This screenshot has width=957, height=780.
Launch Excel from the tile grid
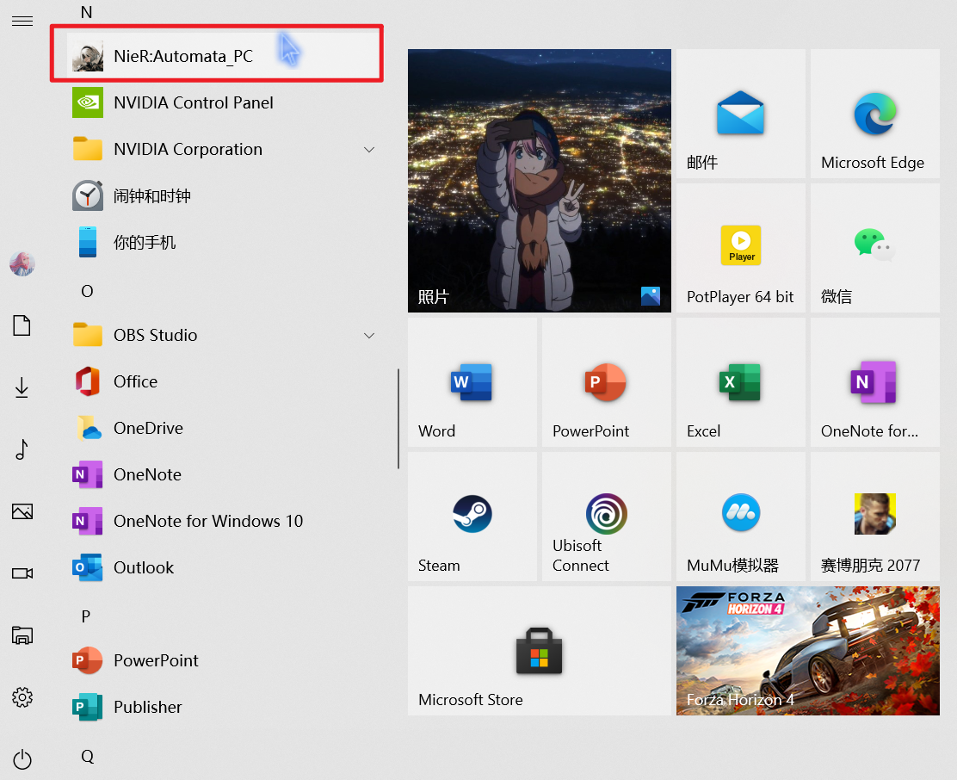(x=740, y=382)
